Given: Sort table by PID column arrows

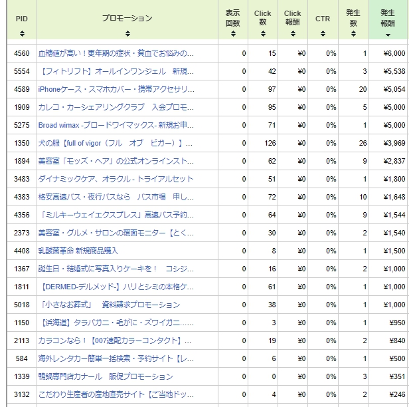Looking at the screenshot, I should click(x=22, y=33).
